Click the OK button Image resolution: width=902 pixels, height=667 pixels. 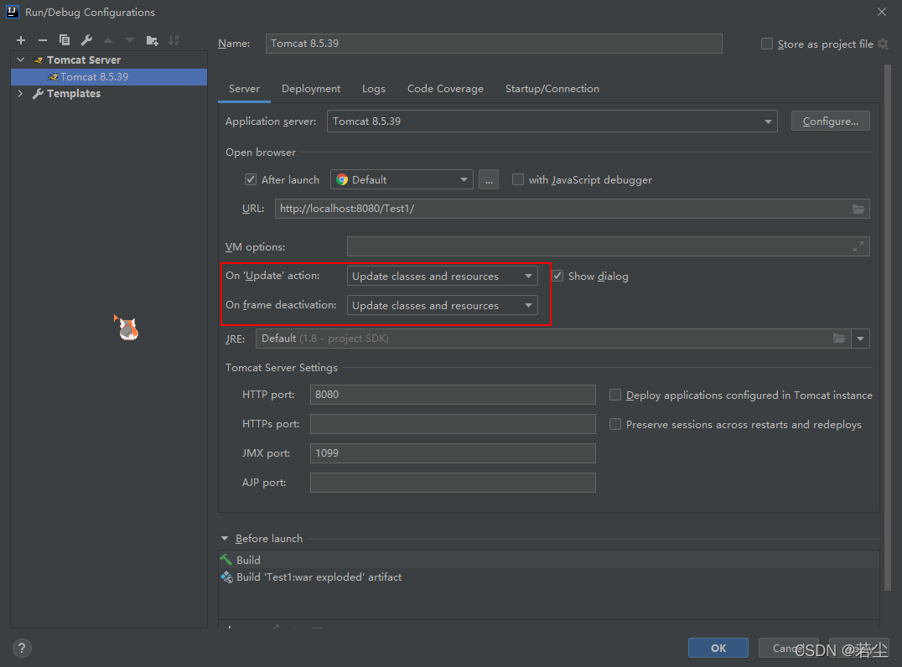718,648
